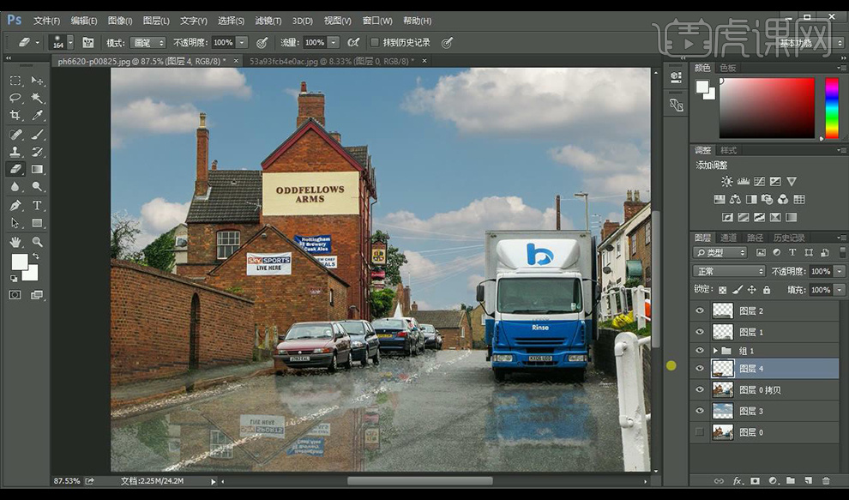Viewport: 849px width, 500px height.
Task: Open the 滤镜(T) menu
Action: pyautogui.click(x=268, y=21)
